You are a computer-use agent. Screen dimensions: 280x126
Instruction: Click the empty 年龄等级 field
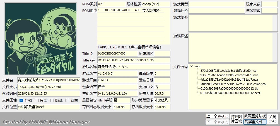pyautogui.click(x=269, y=11)
